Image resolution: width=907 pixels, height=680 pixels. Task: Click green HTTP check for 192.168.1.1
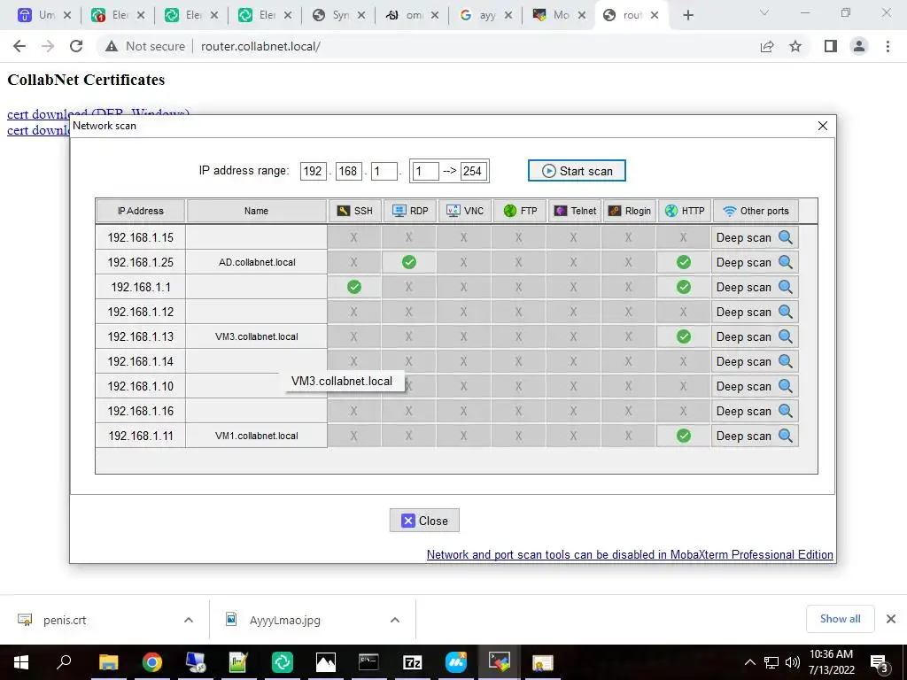(684, 287)
